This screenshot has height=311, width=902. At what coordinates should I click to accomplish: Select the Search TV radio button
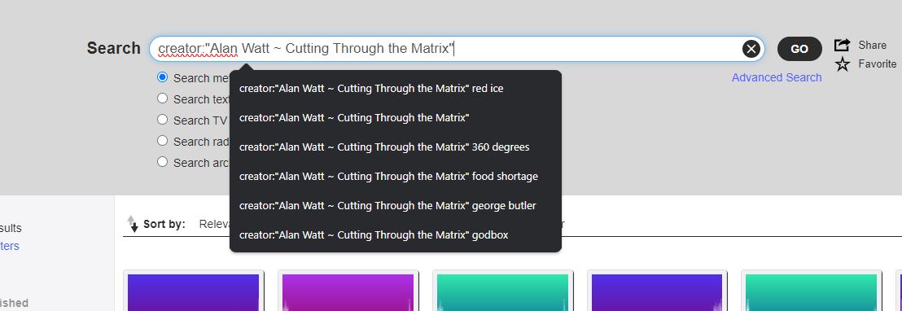[x=162, y=120]
